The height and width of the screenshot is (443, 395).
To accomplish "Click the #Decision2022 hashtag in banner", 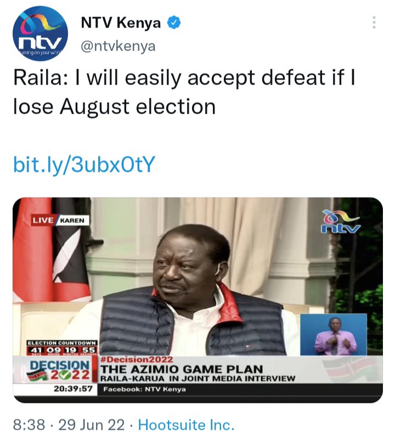I will 137,360.
